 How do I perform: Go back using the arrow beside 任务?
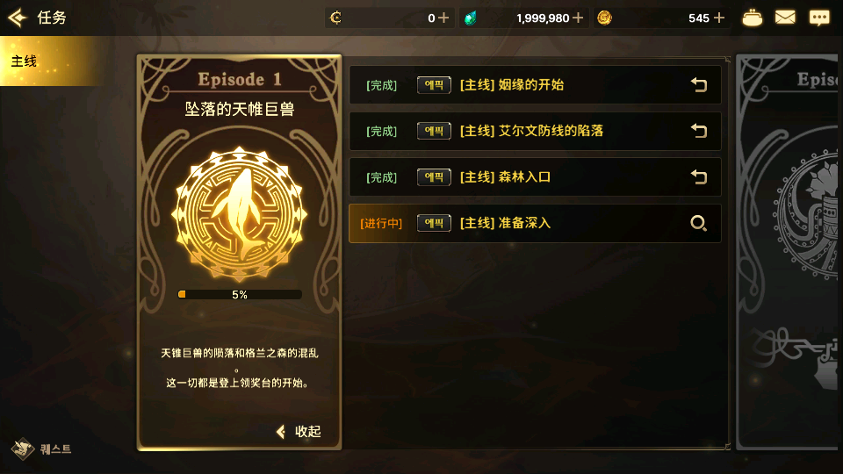(x=18, y=18)
